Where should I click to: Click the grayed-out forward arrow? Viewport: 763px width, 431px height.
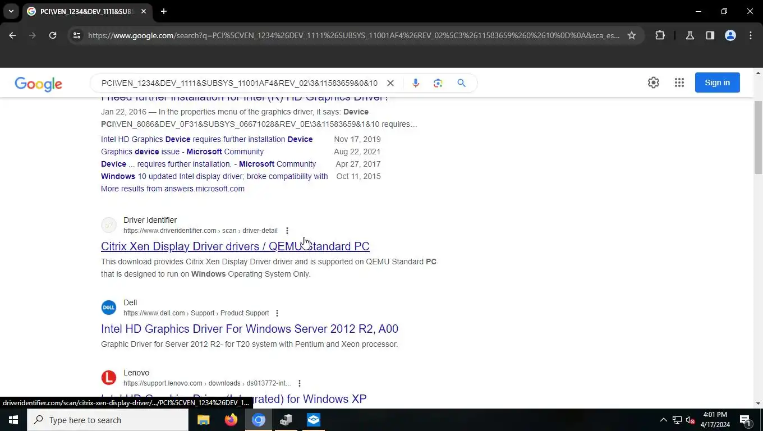(33, 35)
